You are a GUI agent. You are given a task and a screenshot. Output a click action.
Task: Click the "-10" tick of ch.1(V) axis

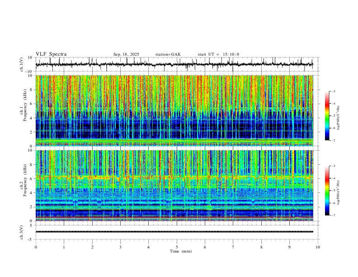point(29,72)
